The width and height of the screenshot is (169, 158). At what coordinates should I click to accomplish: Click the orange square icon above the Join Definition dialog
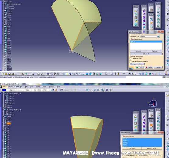(151, 125)
